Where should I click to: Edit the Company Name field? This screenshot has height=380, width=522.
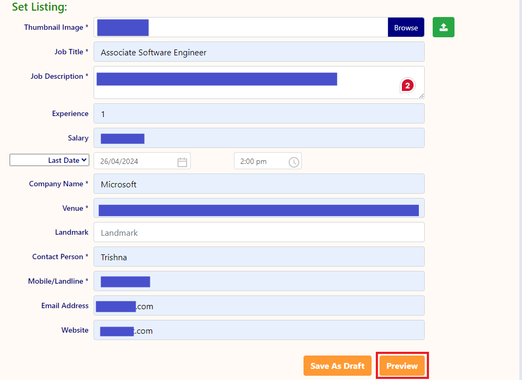tap(259, 184)
